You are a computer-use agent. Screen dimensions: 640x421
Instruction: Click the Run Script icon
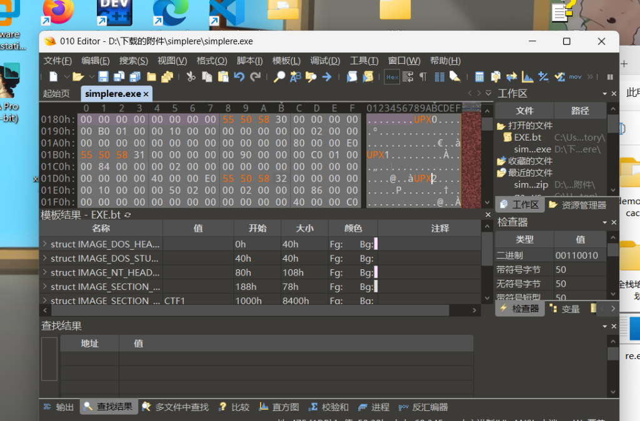click(x=352, y=77)
